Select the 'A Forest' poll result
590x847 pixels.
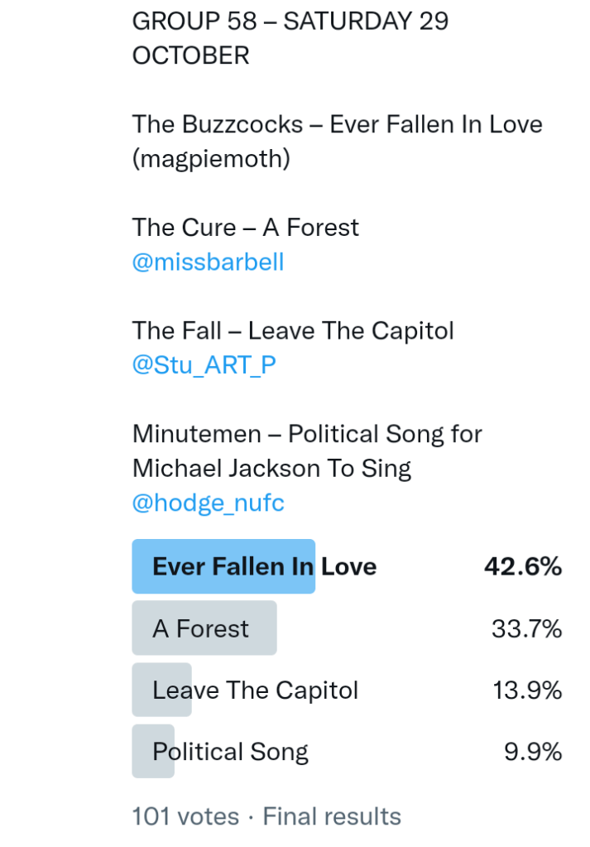tap(200, 628)
